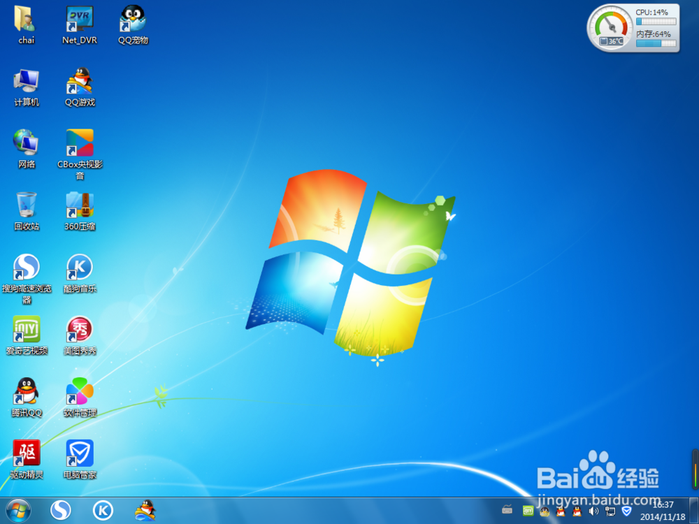Click the CPU 14% usage bar
Viewport: 699px width, 524px height.
pyautogui.click(x=656, y=21)
